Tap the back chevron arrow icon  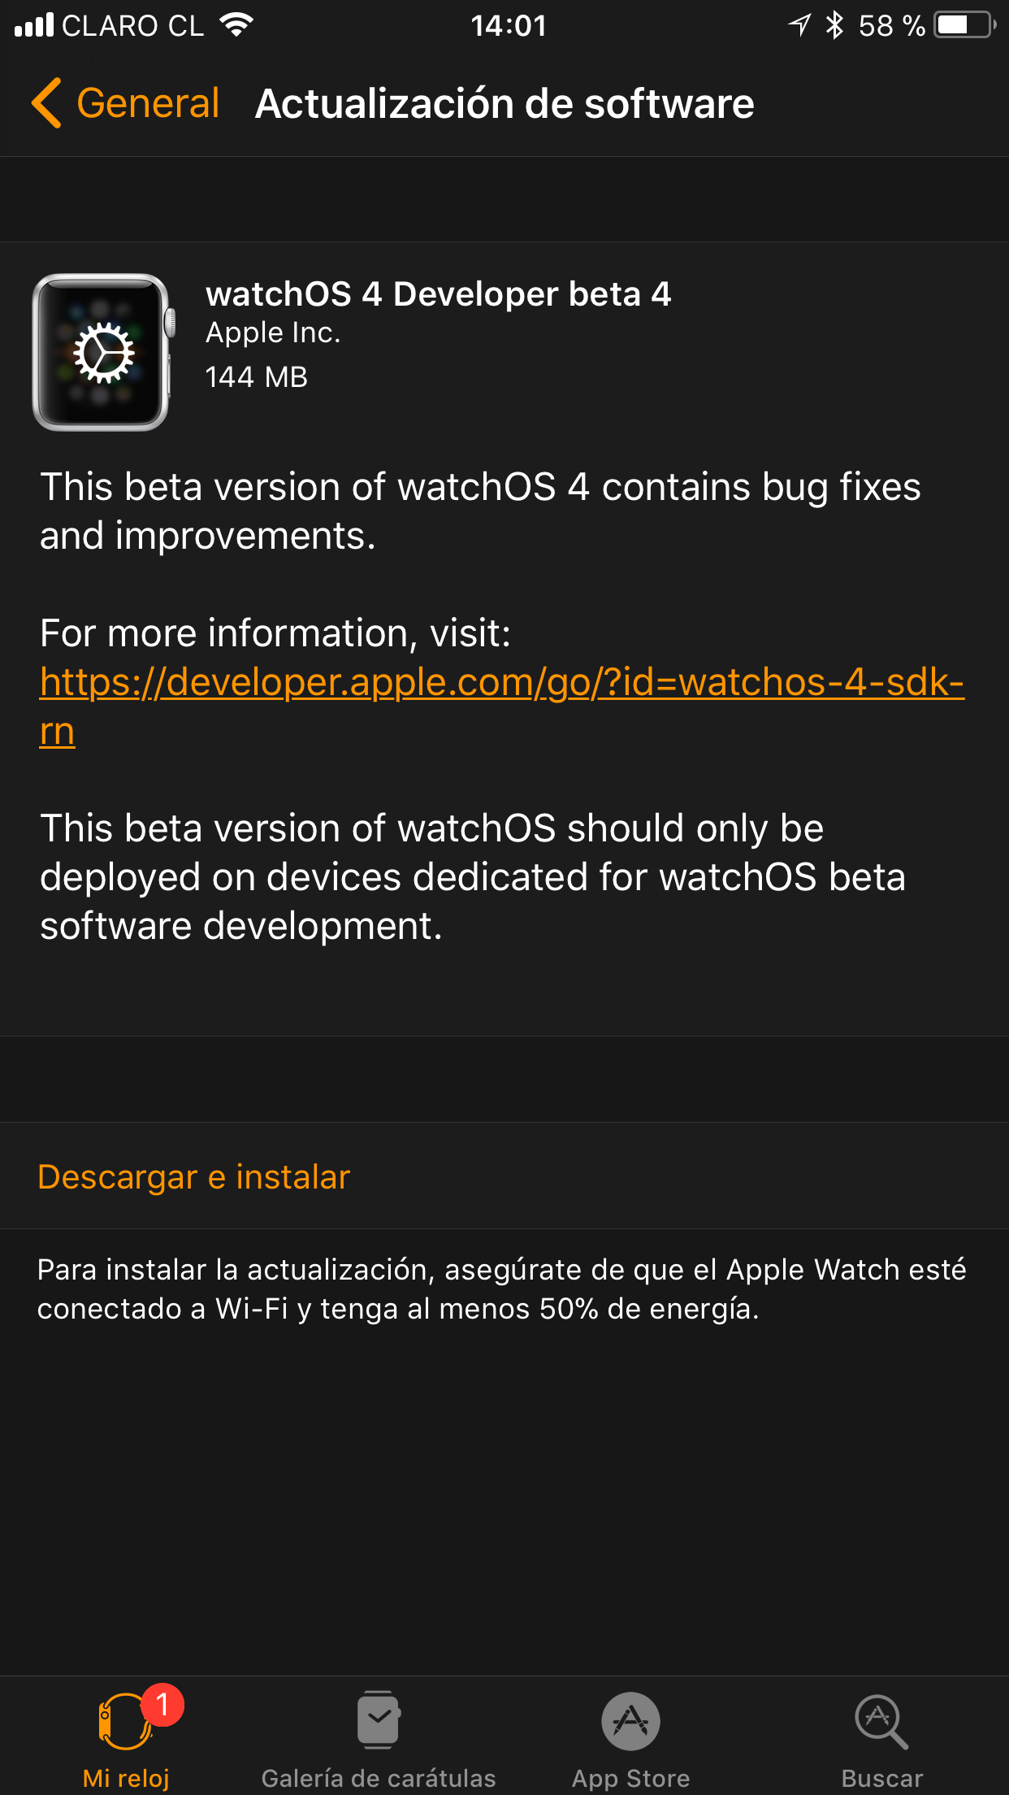tap(46, 103)
